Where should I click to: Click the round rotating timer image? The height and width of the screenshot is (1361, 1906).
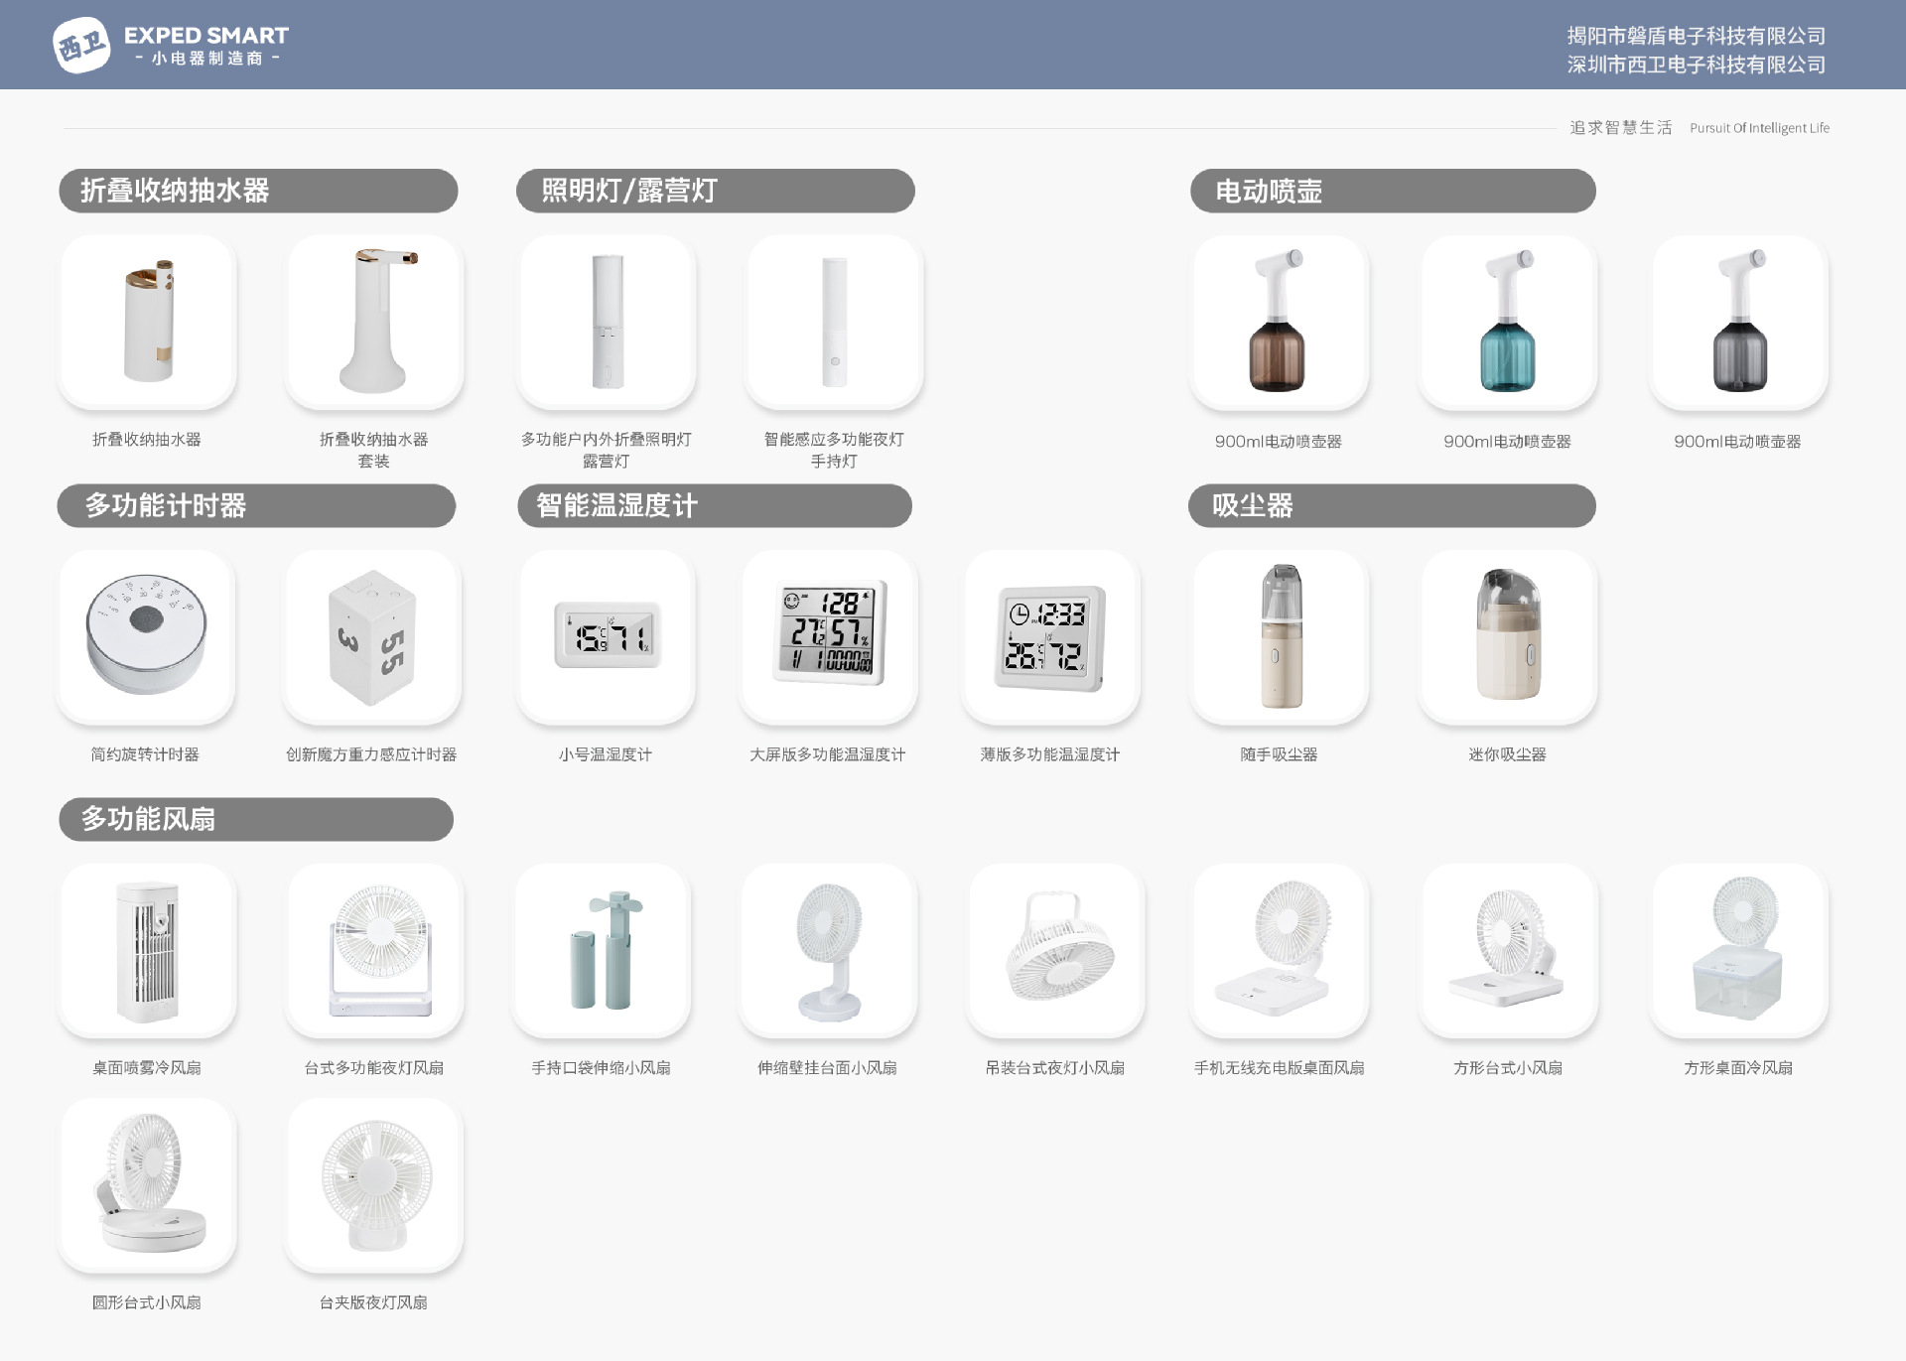point(147,637)
